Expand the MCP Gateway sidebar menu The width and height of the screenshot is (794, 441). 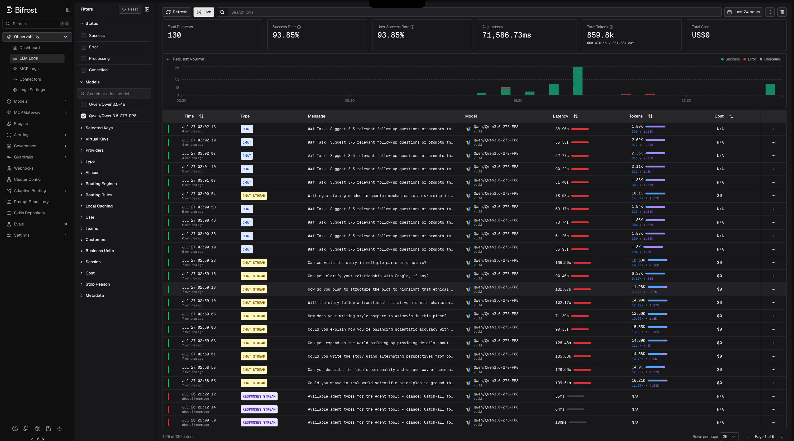pyautogui.click(x=37, y=113)
